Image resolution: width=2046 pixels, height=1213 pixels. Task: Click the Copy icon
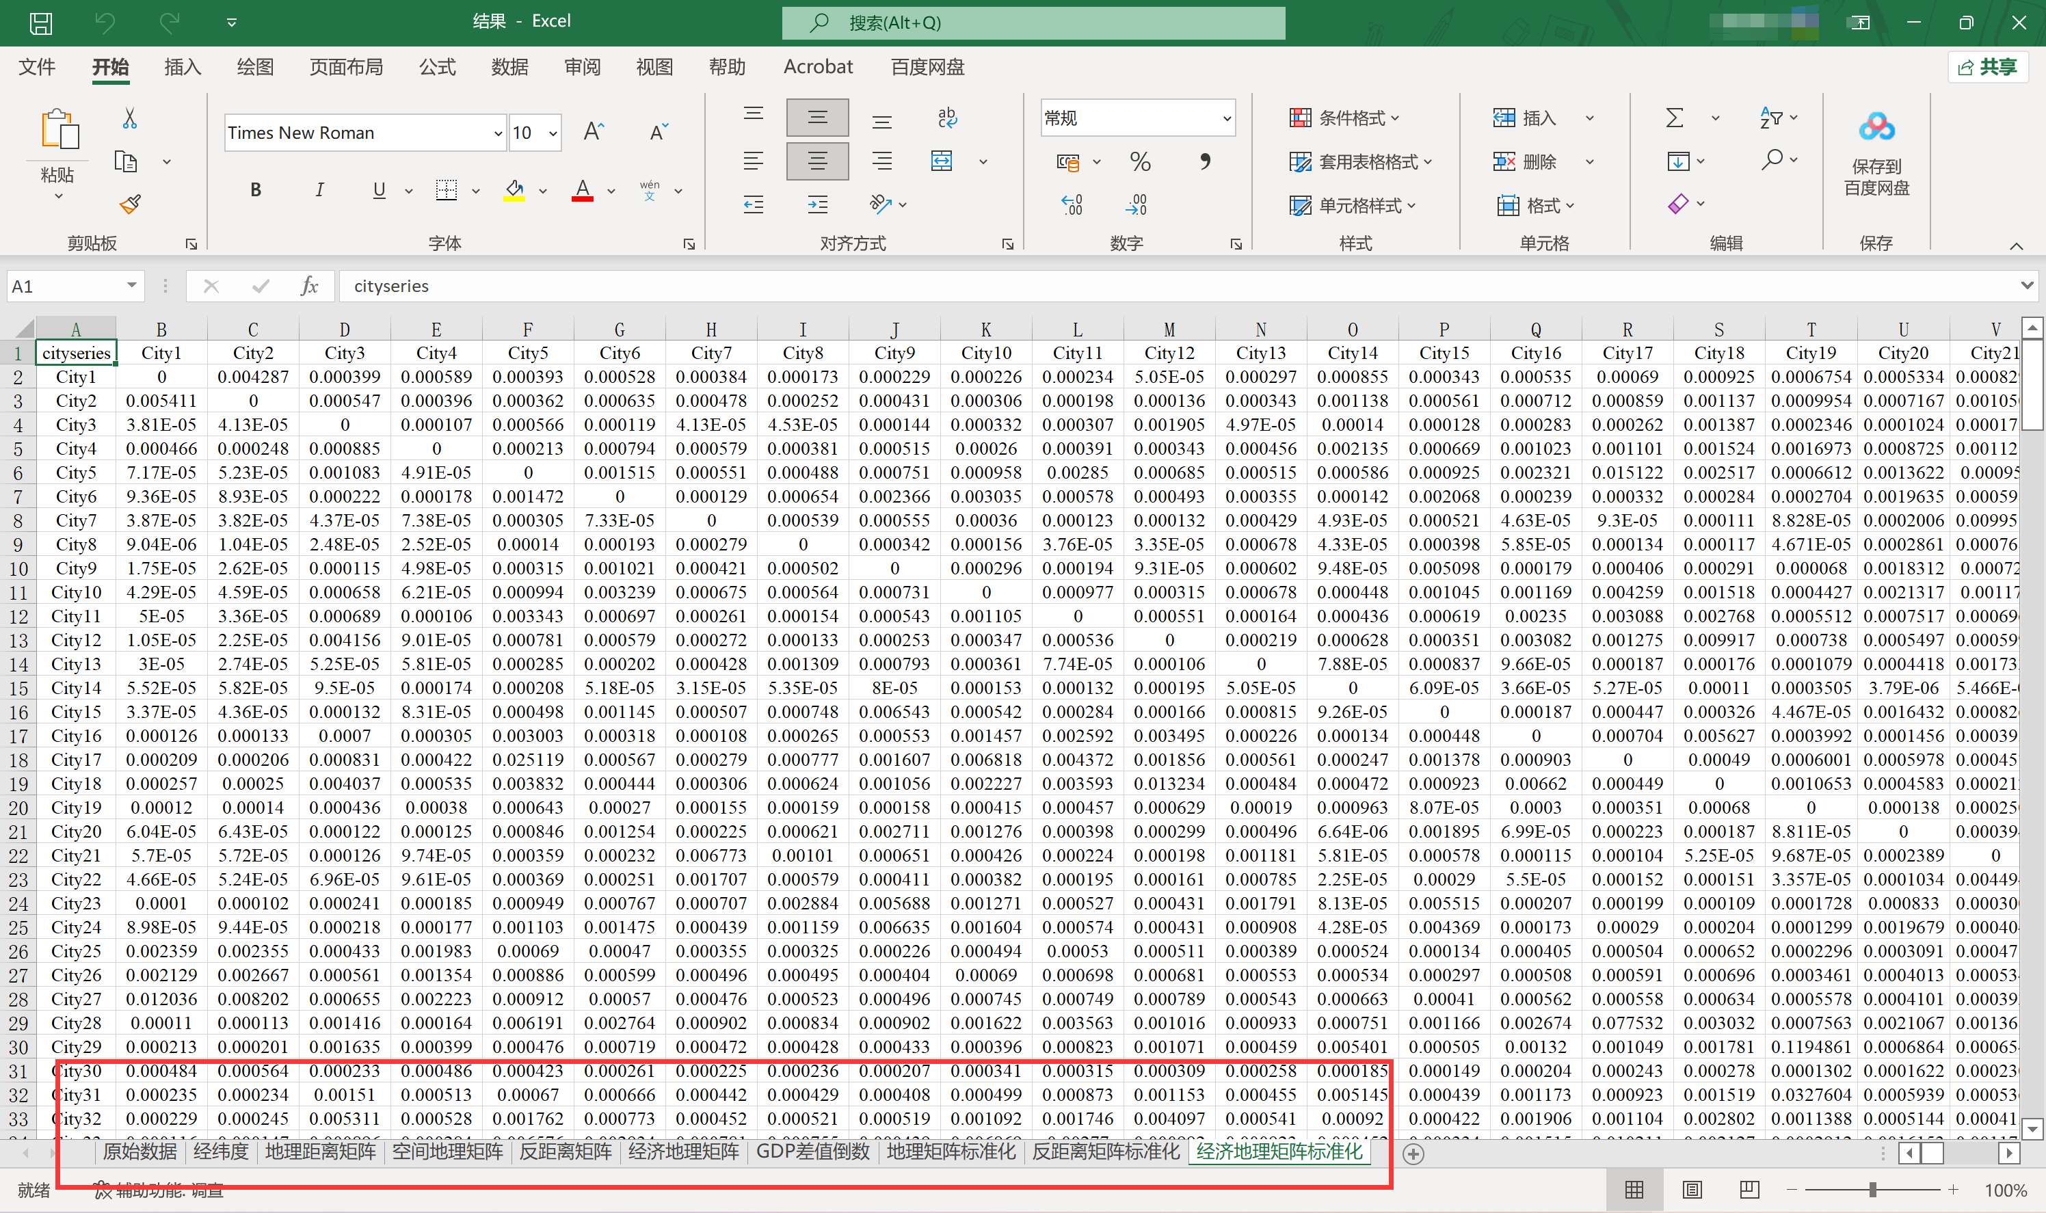(x=126, y=161)
